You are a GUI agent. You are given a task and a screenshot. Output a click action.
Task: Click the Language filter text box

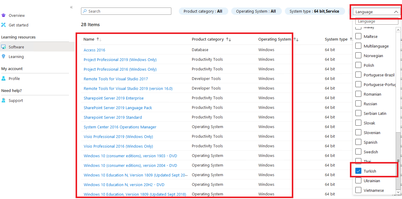(377, 21)
